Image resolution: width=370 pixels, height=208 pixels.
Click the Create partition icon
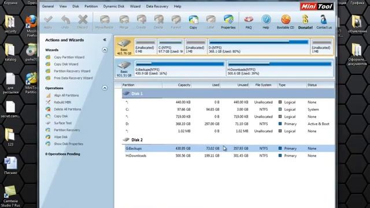[141, 22]
